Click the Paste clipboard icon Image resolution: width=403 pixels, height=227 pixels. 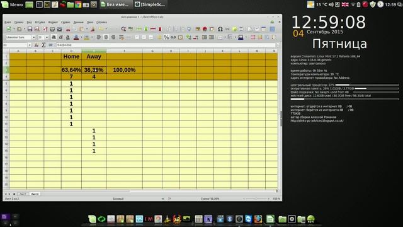pyautogui.click(x=82, y=29)
